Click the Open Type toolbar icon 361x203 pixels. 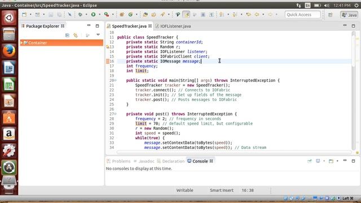[146, 15]
